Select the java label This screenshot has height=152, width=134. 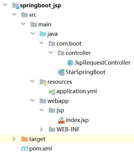click(53, 34)
